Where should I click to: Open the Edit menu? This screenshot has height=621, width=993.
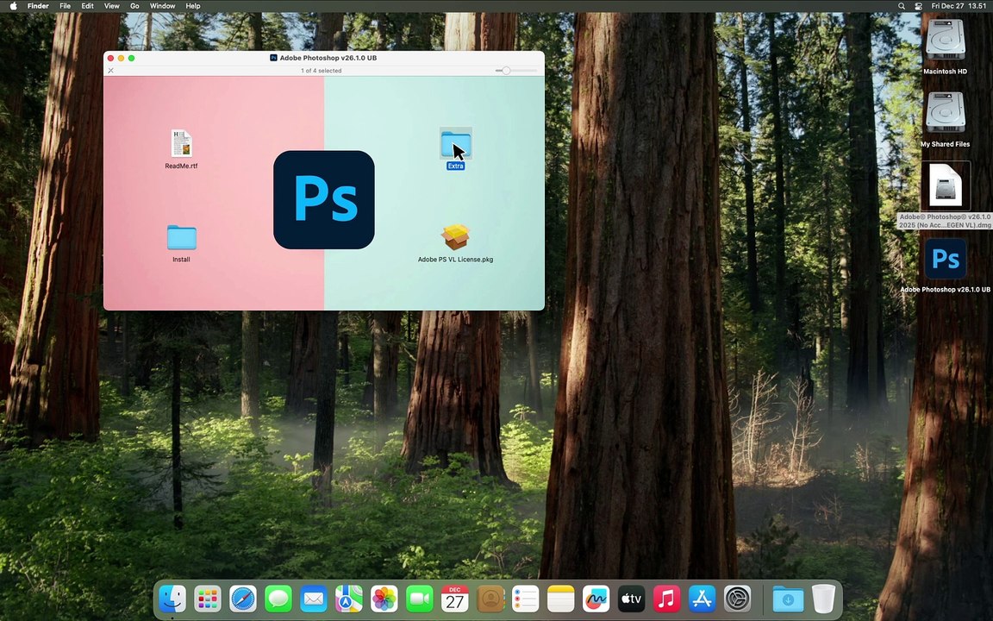coord(87,6)
